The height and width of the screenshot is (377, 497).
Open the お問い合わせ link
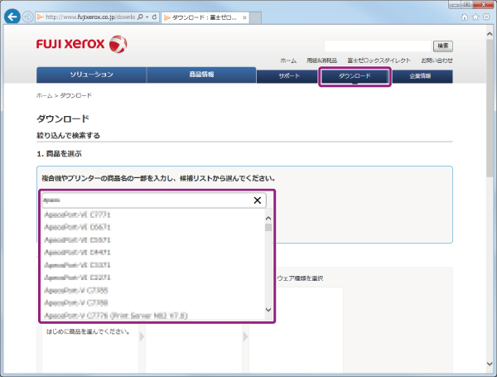pos(437,60)
